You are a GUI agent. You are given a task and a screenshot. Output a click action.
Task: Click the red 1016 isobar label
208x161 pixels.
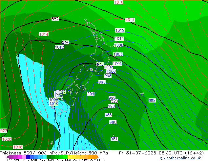tap(118, 2)
